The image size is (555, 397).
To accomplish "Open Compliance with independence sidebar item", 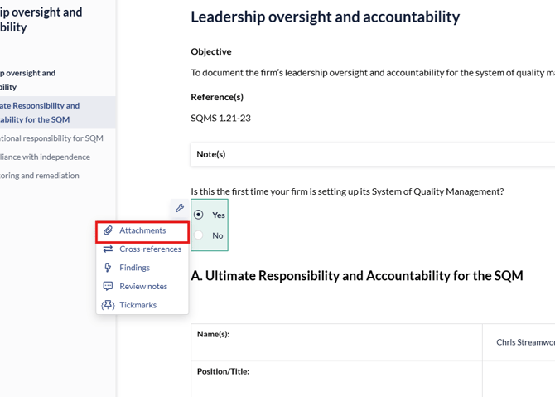I will click(x=46, y=157).
